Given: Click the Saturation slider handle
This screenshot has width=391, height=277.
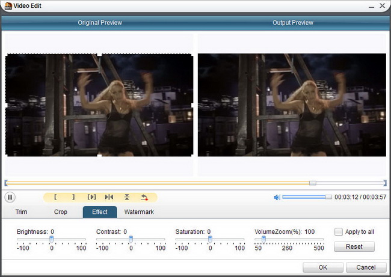Looking at the screenshot, I should click(x=210, y=239).
